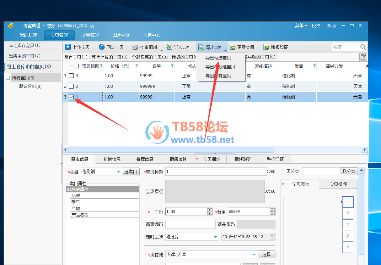Open the 全部卖完的宝贝(0) filter tab
The height and width of the screenshot is (265, 381).
150,57
